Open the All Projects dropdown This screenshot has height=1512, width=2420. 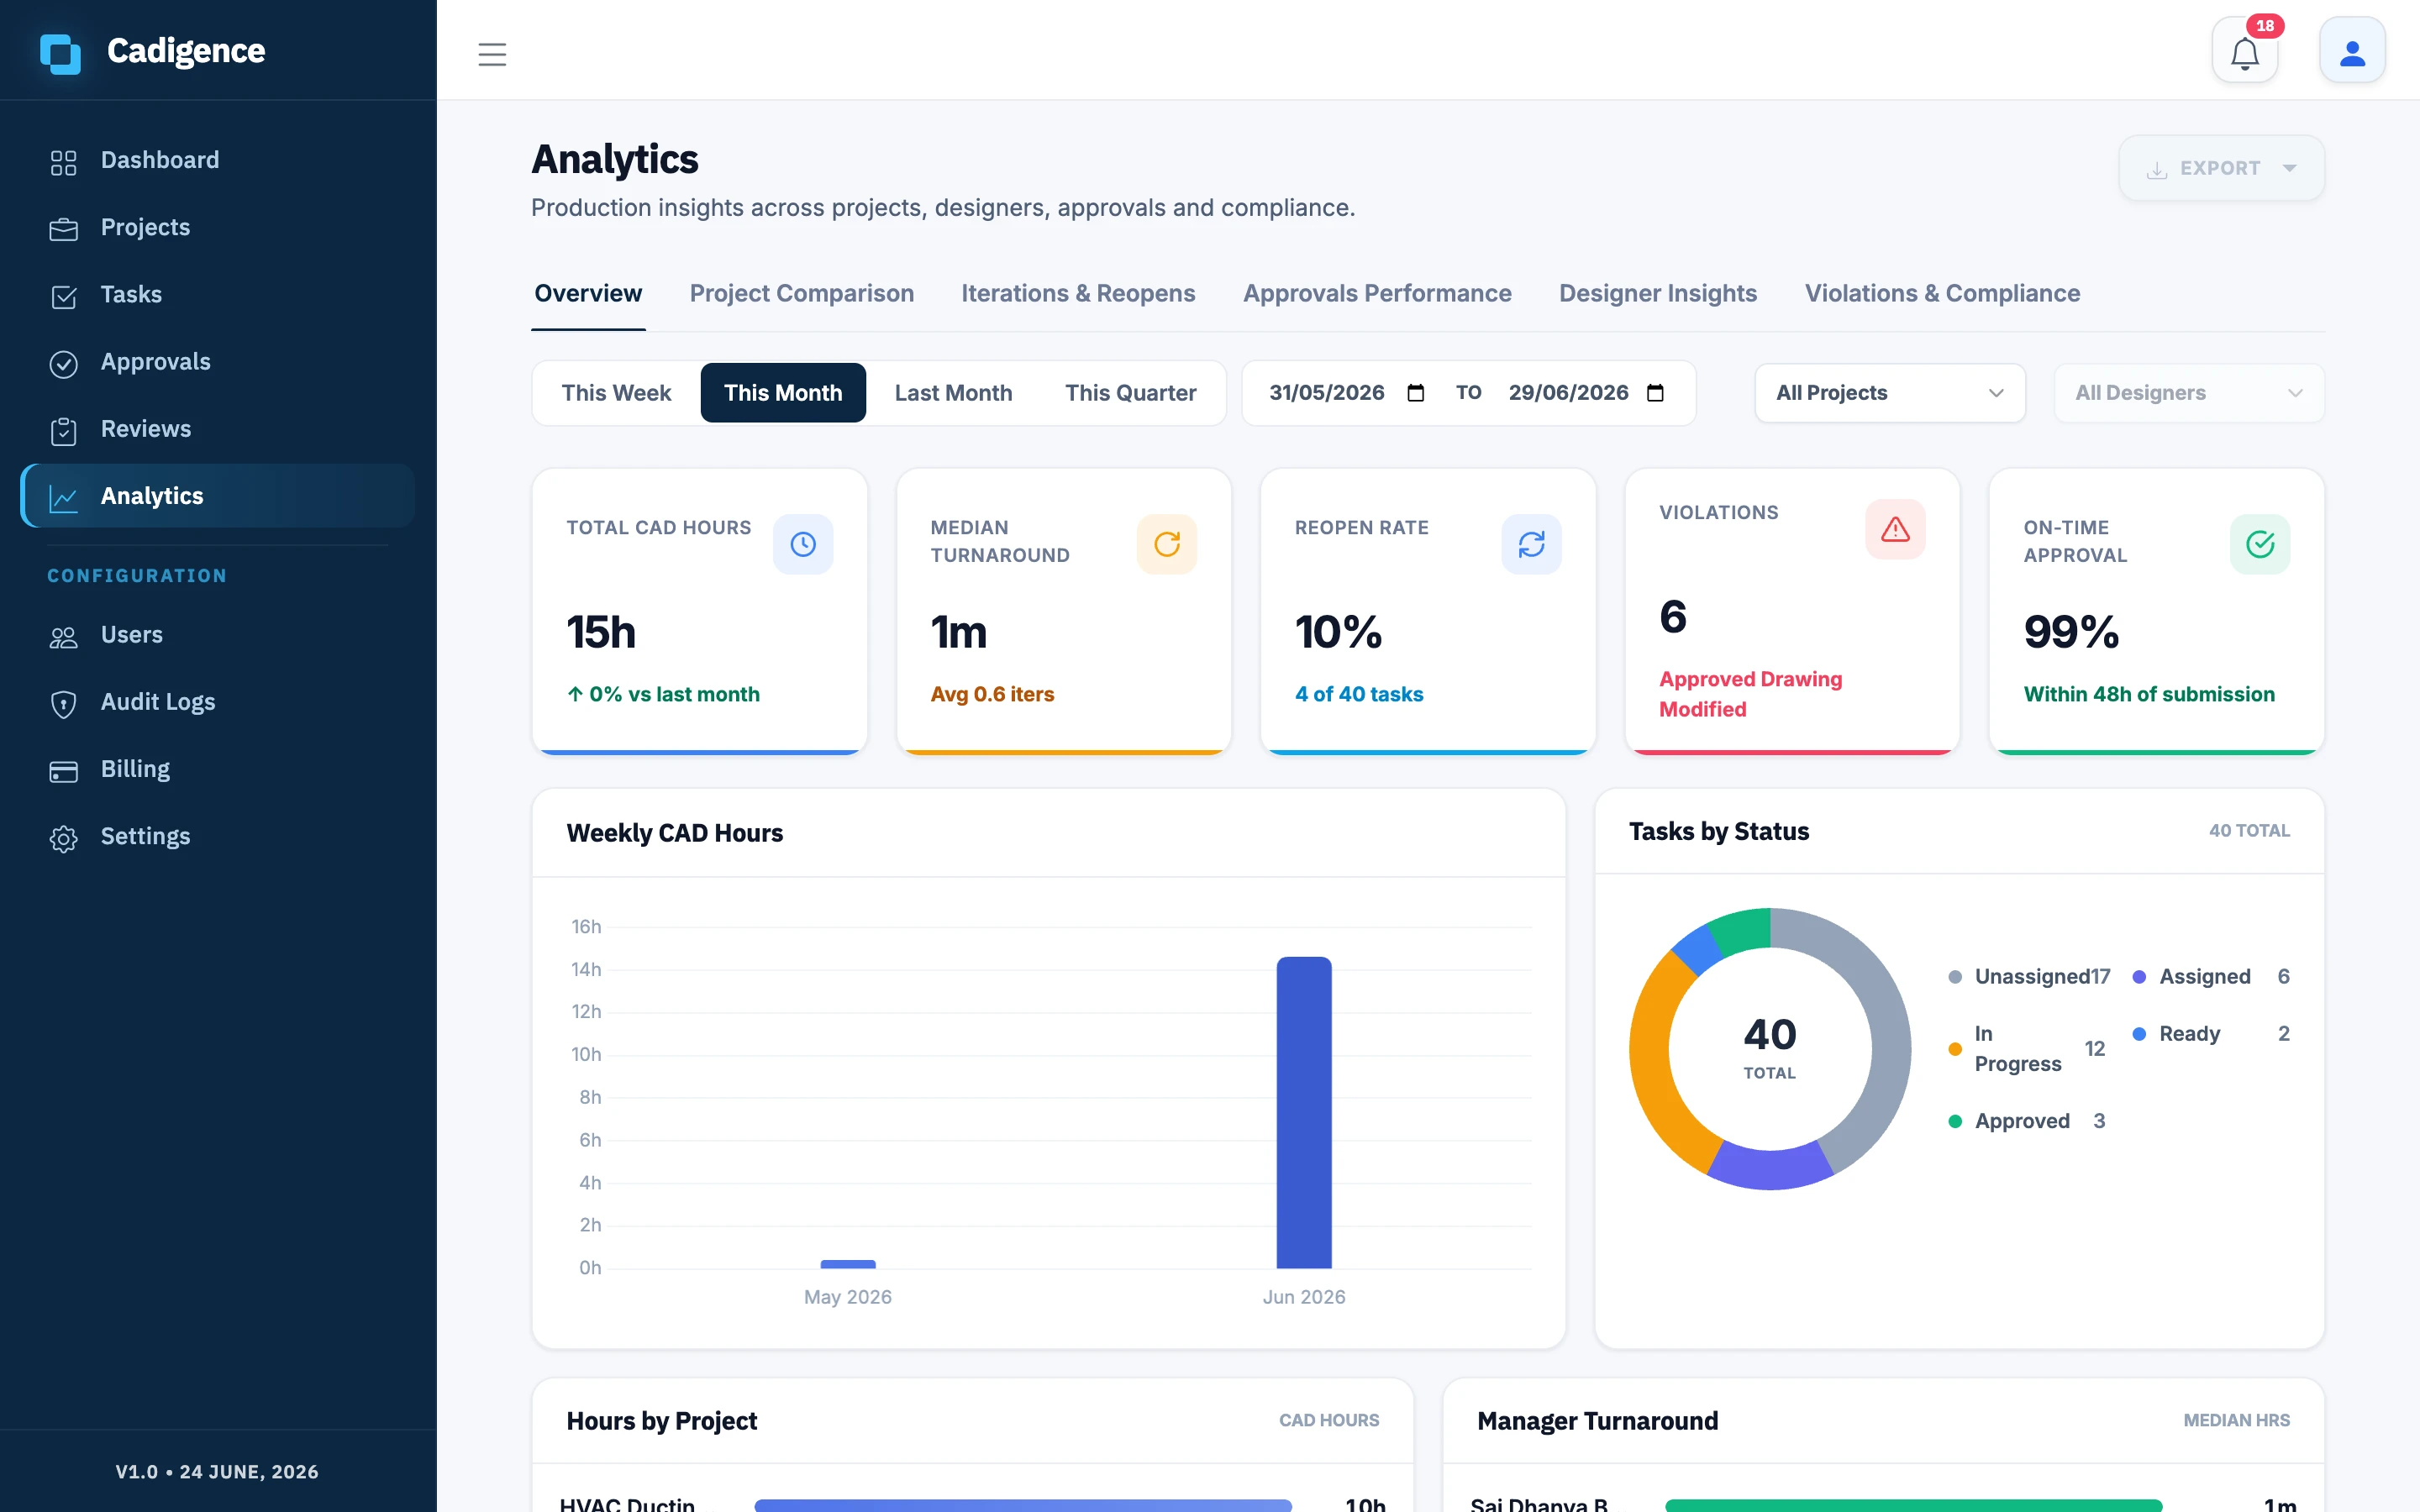pyautogui.click(x=1890, y=393)
